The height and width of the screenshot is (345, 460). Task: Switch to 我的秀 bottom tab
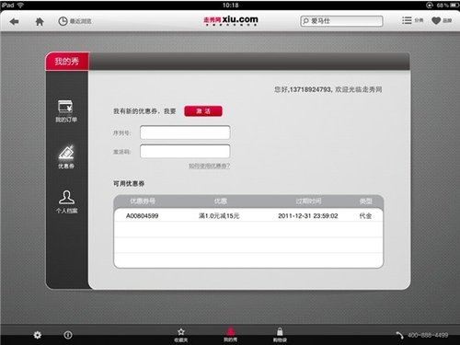230,335
